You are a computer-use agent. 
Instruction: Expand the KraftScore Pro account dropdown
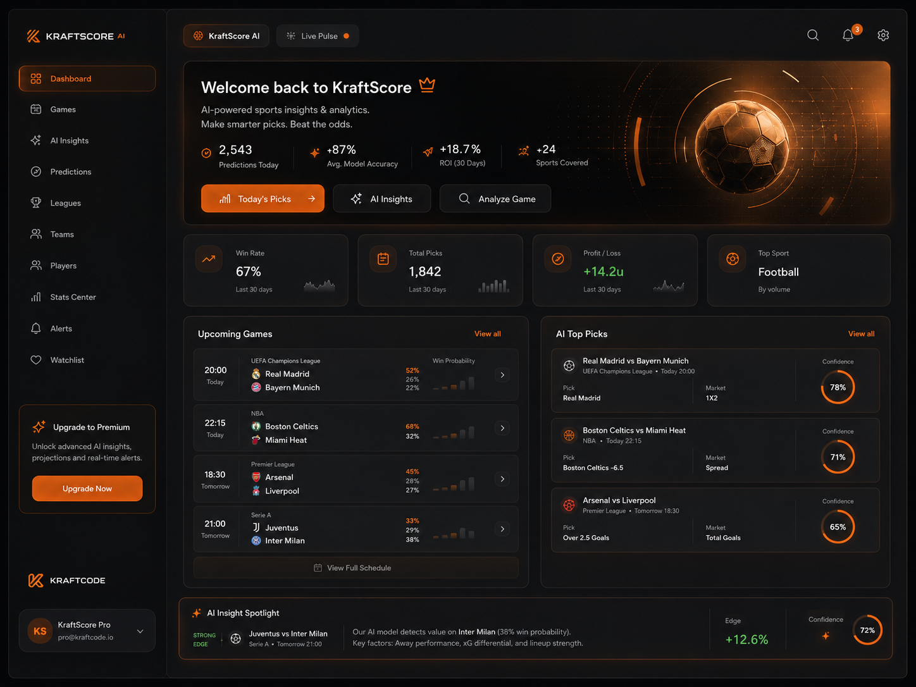pyautogui.click(x=140, y=631)
